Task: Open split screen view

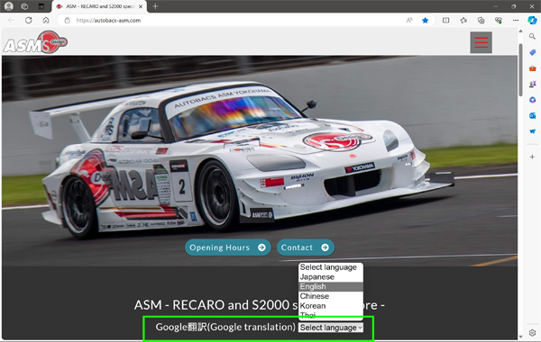Action: point(445,21)
